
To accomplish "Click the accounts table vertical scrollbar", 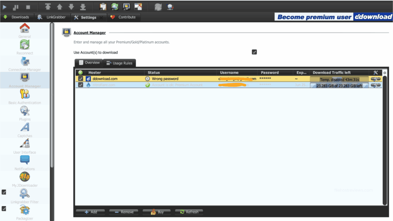I will click(385, 140).
